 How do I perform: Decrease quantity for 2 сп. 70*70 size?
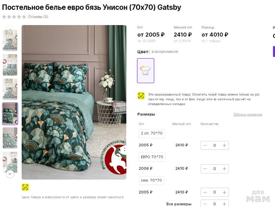click(x=205, y=145)
